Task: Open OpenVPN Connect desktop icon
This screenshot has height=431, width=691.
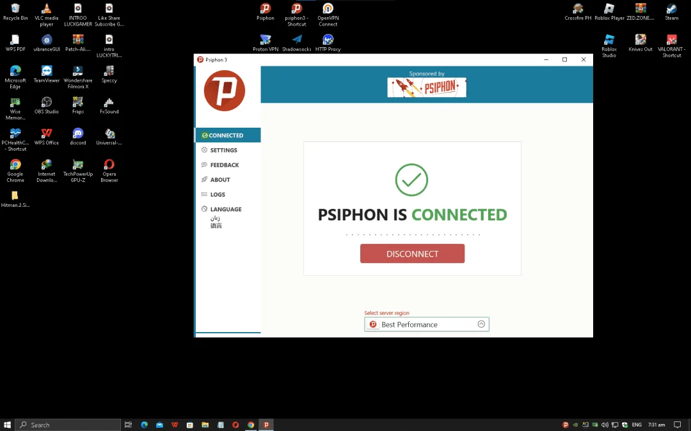Action: click(x=328, y=15)
